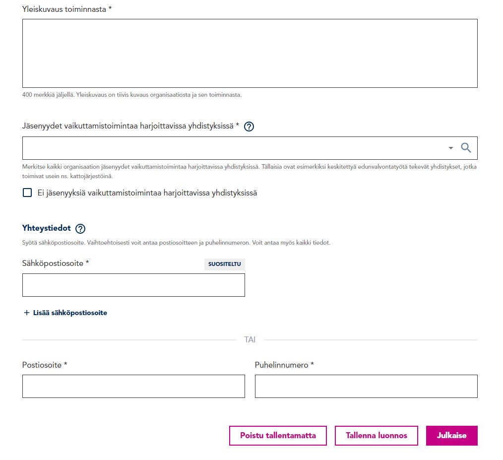Publish form with Julkaise button
Viewport: 503px width, 460px height.
tap(452, 436)
